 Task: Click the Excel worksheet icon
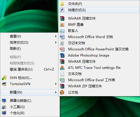coord(62,80)
